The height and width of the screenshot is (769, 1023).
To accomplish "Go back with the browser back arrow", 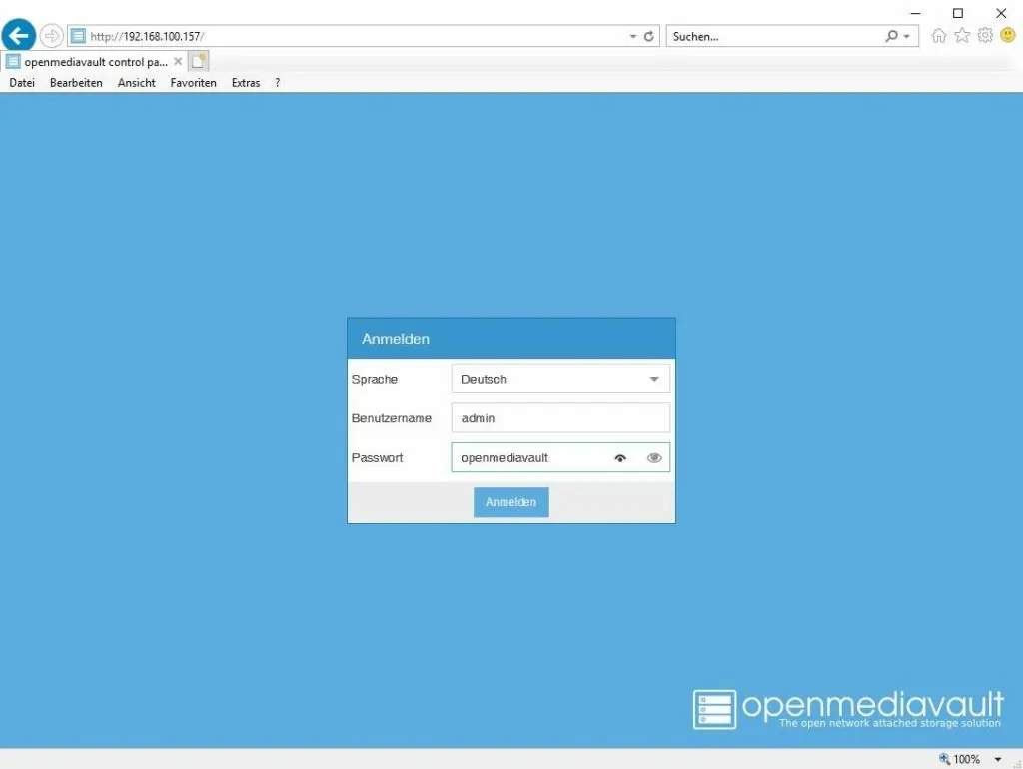I will 19,35.
